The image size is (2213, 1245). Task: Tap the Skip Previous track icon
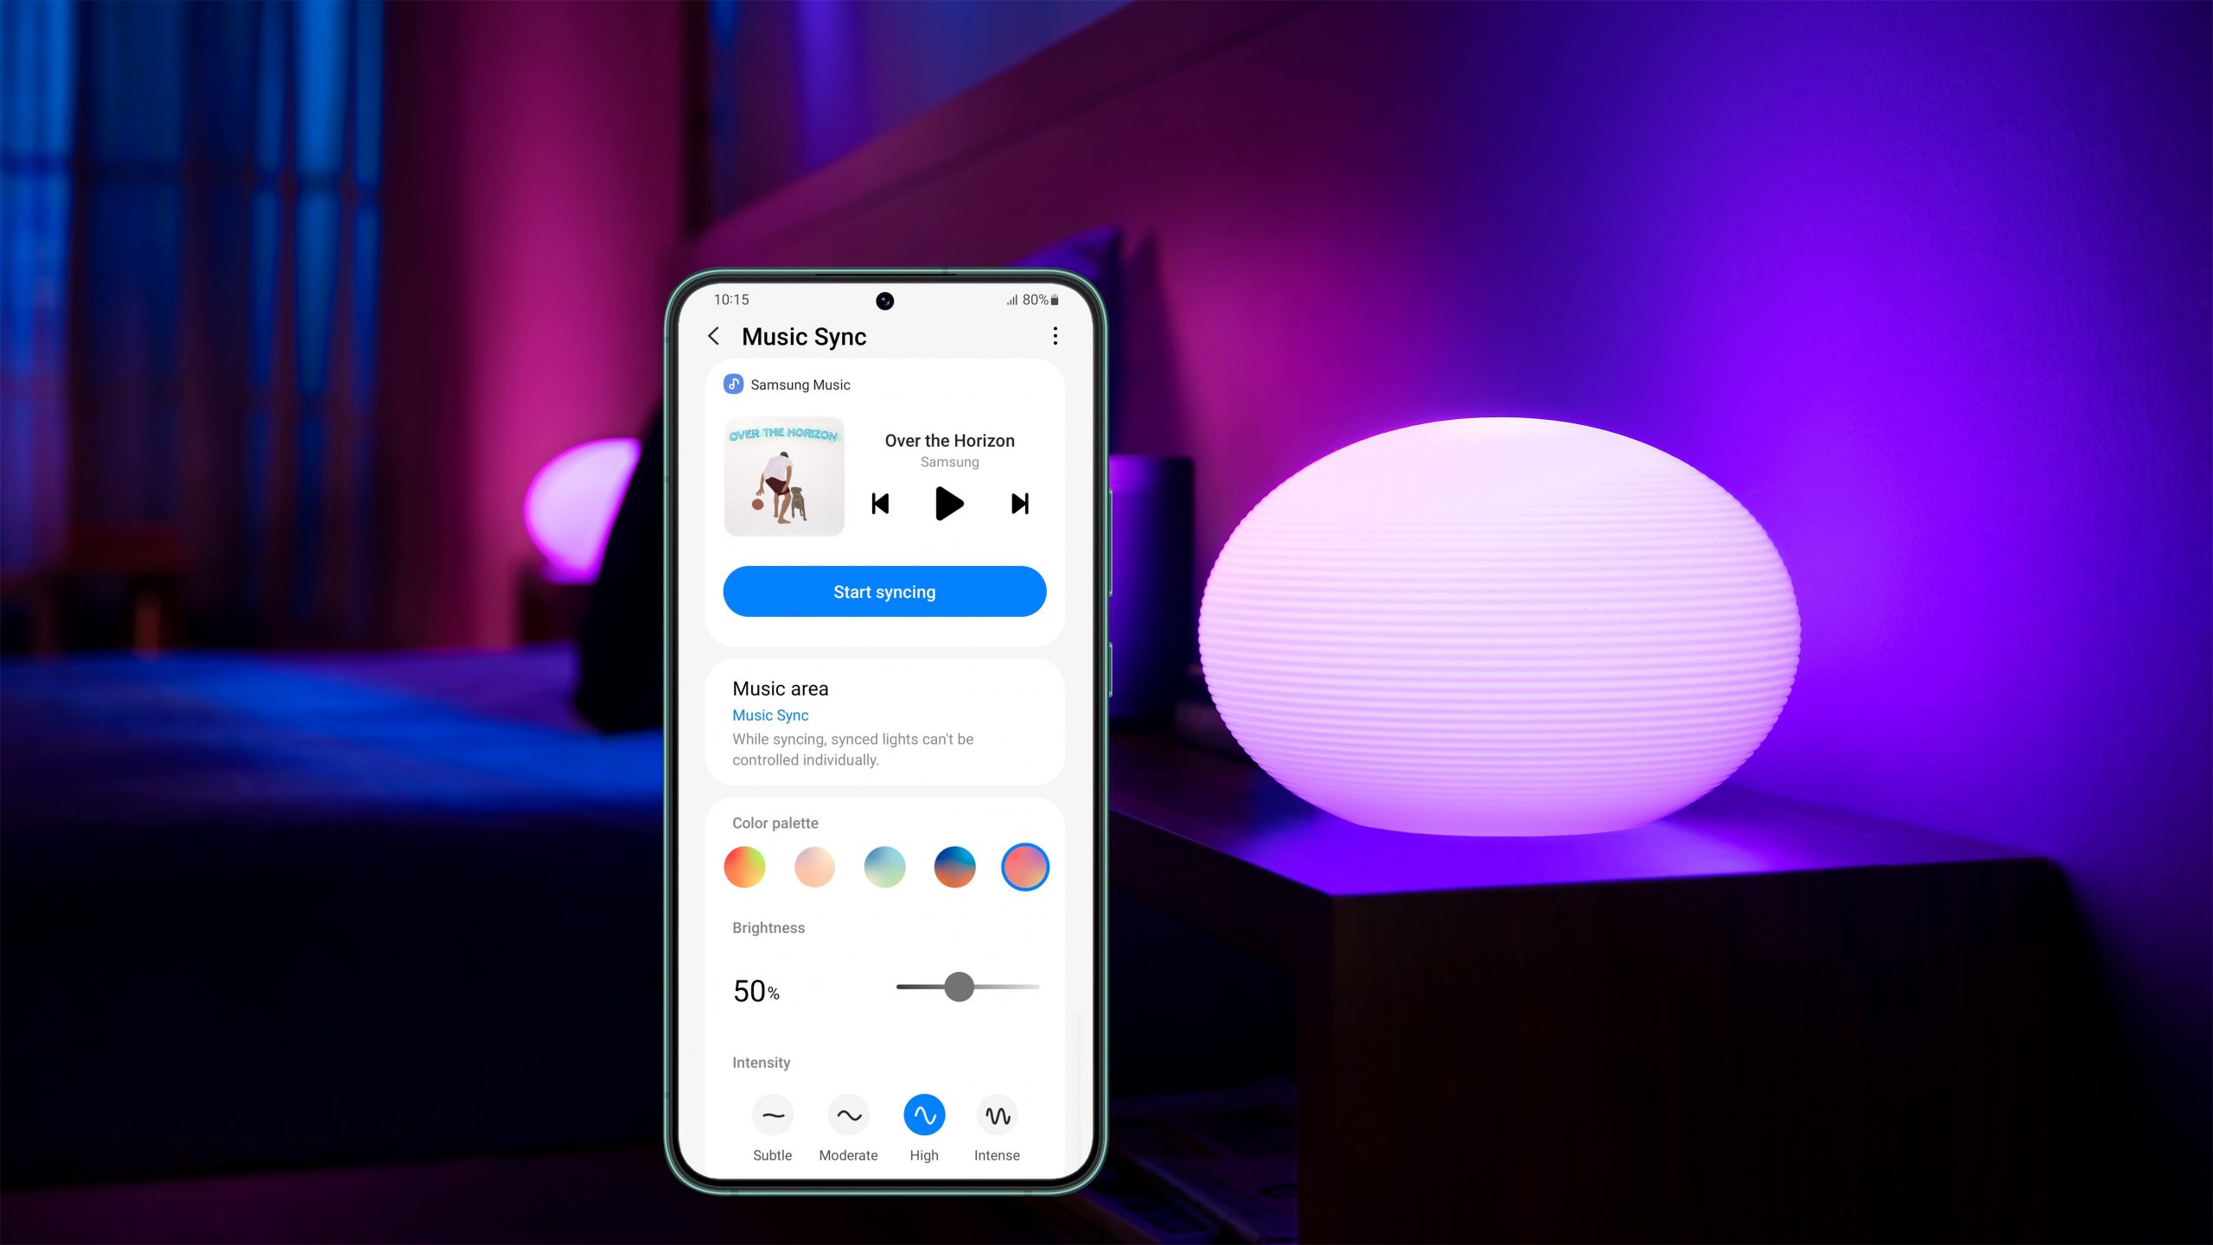pos(880,504)
